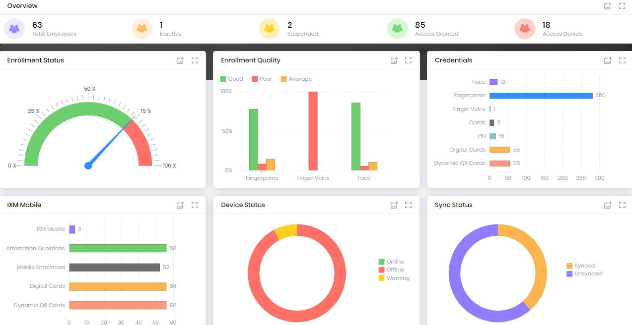Save Enrollment Status chart as image
The image size is (632, 325).
point(180,60)
